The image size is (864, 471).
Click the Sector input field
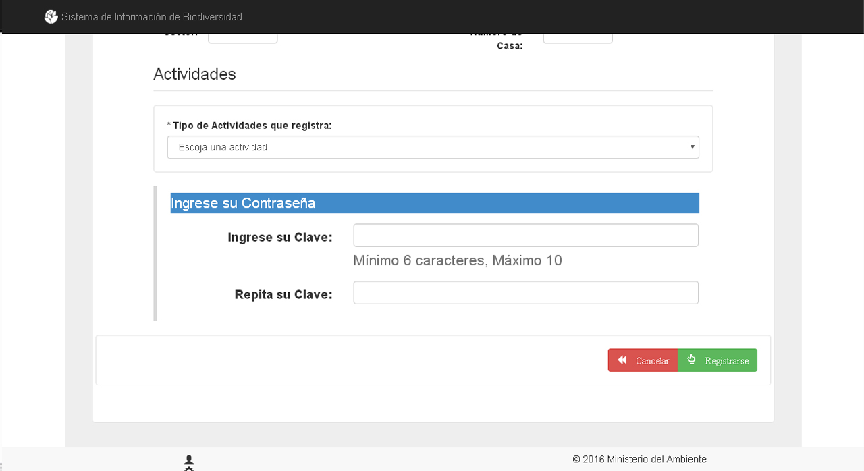(x=242, y=38)
